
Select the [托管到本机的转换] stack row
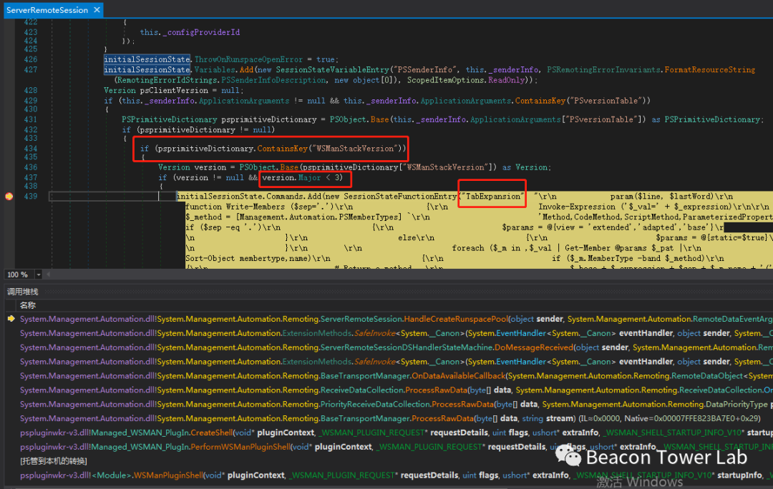point(54,460)
